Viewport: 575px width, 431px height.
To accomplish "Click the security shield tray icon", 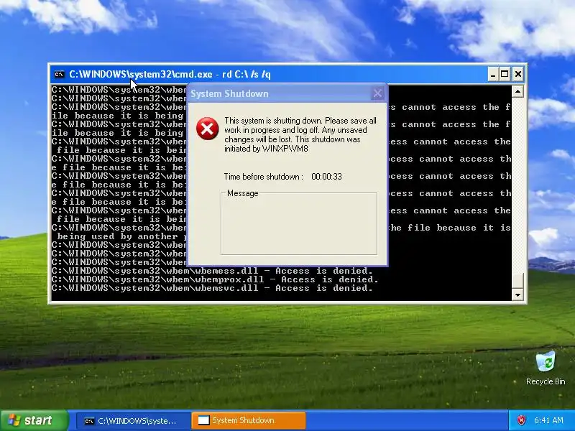I will coord(521,420).
